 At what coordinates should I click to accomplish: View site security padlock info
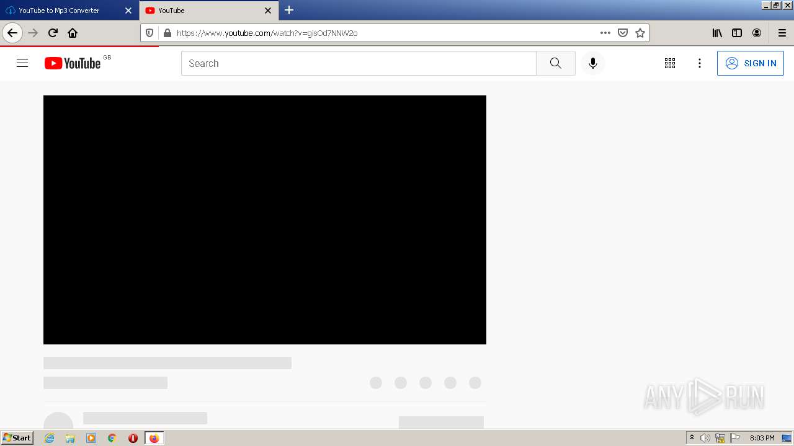point(167,33)
